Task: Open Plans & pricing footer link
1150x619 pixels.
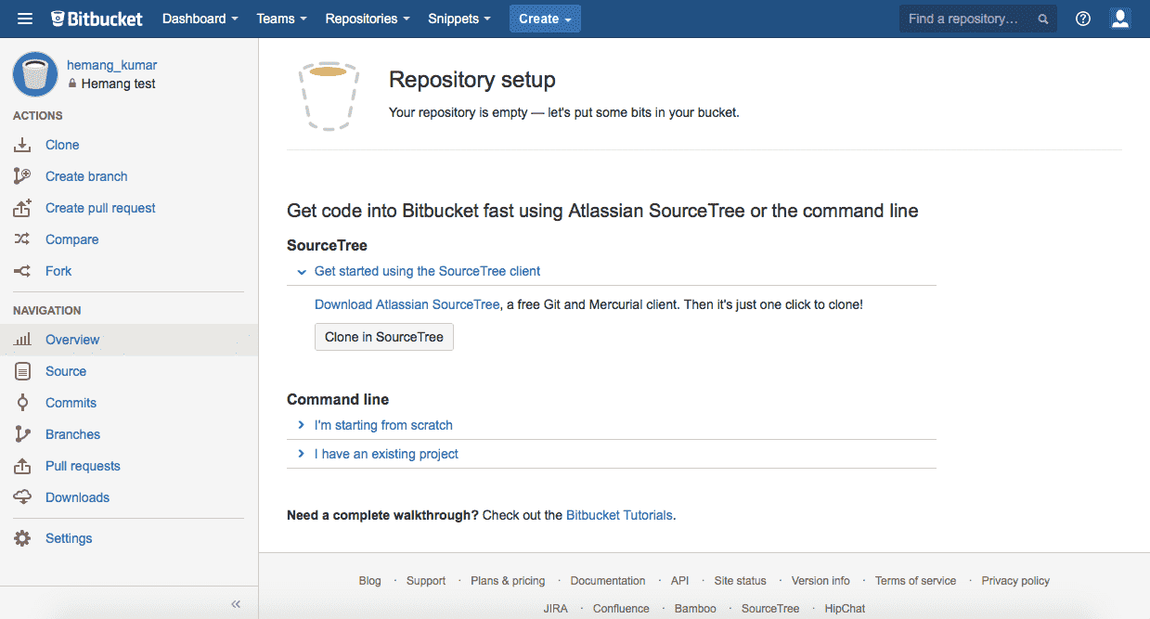Action: tap(508, 581)
